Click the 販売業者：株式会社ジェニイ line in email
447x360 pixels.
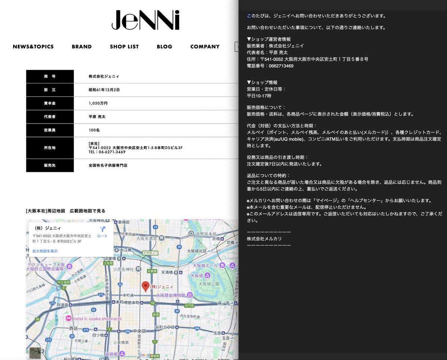(275, 46)
